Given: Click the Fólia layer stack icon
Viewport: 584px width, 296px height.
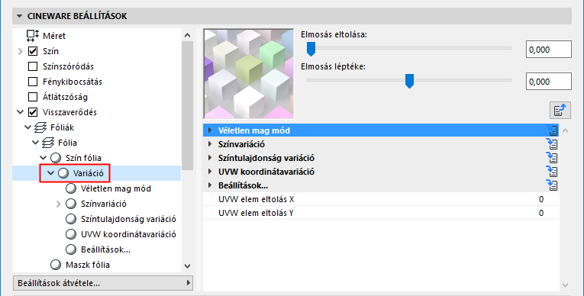Looking at the screenshot, I should [x=48, y=143].
